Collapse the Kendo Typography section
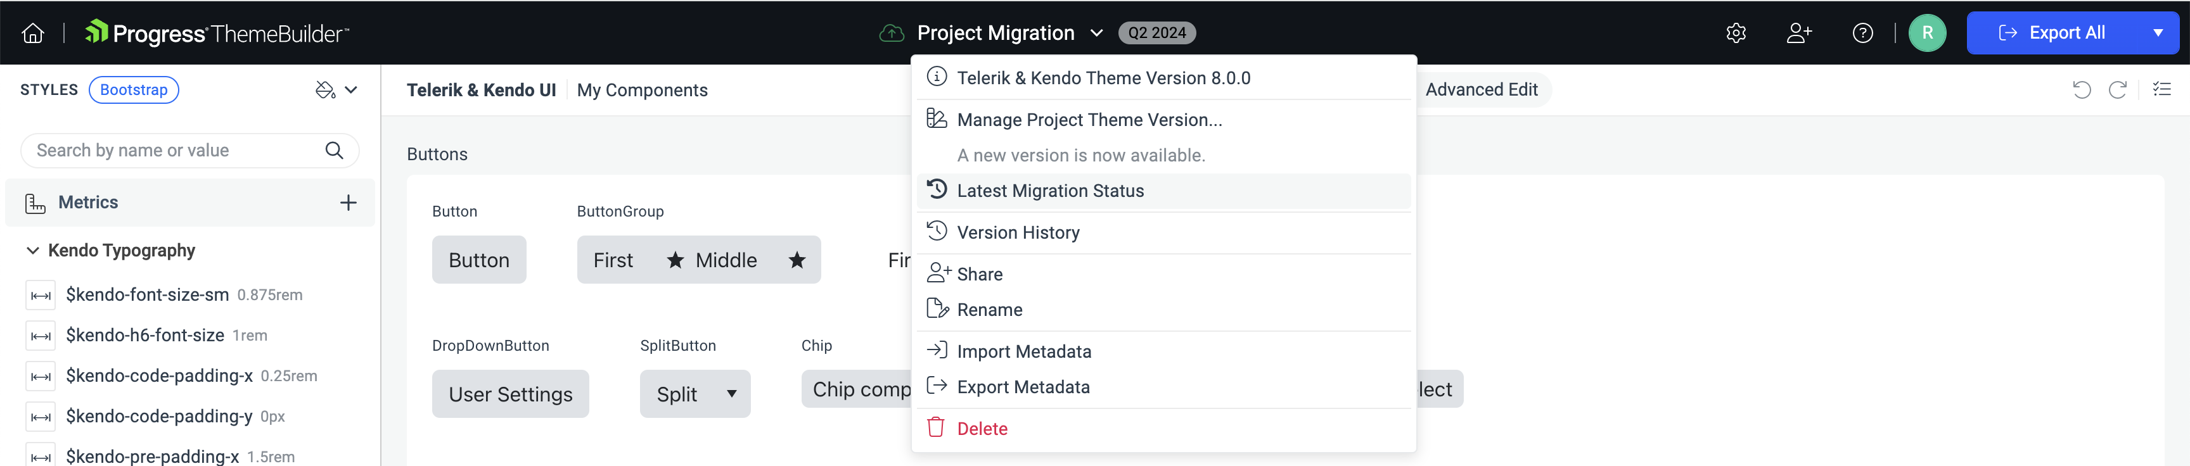 32,250
